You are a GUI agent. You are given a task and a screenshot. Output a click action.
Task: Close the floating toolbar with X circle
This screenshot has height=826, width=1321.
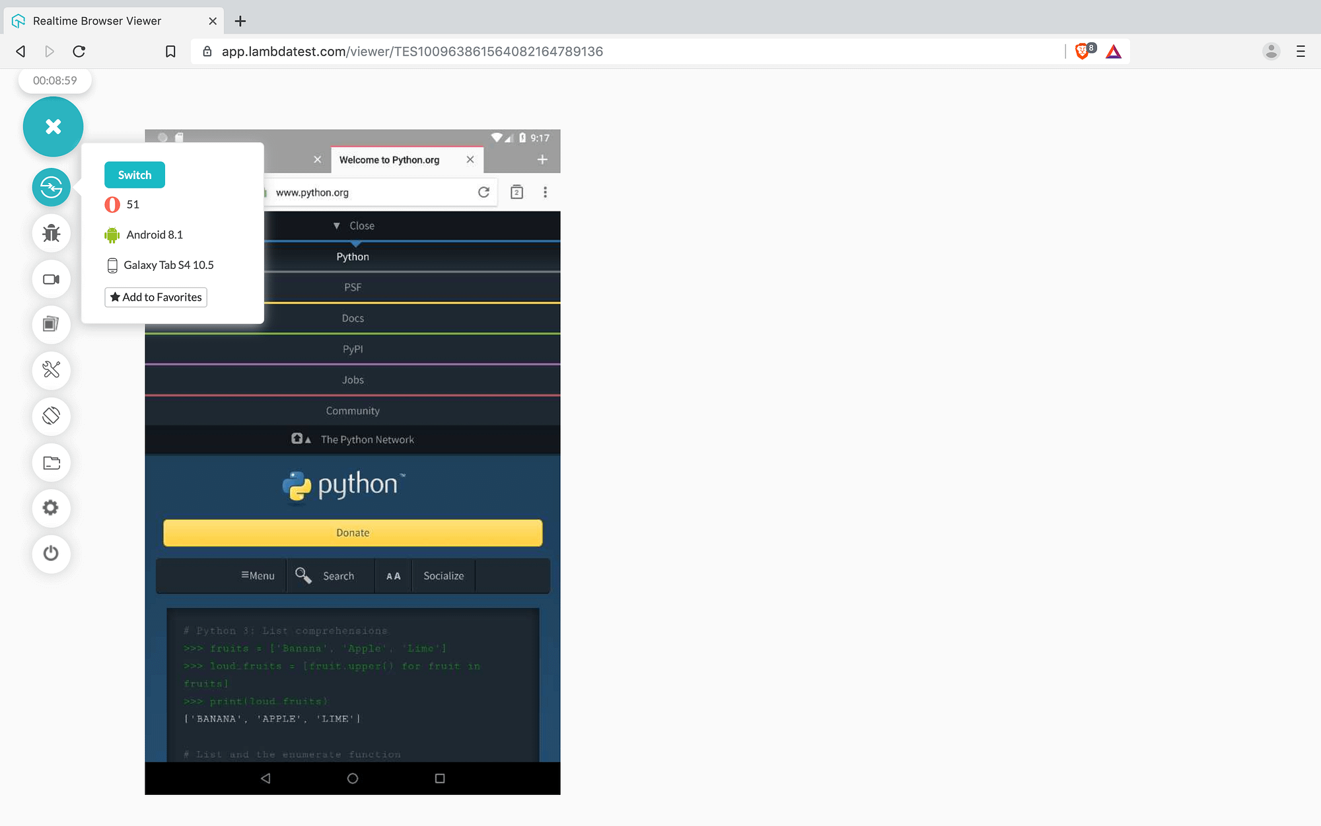pos(53,127)
